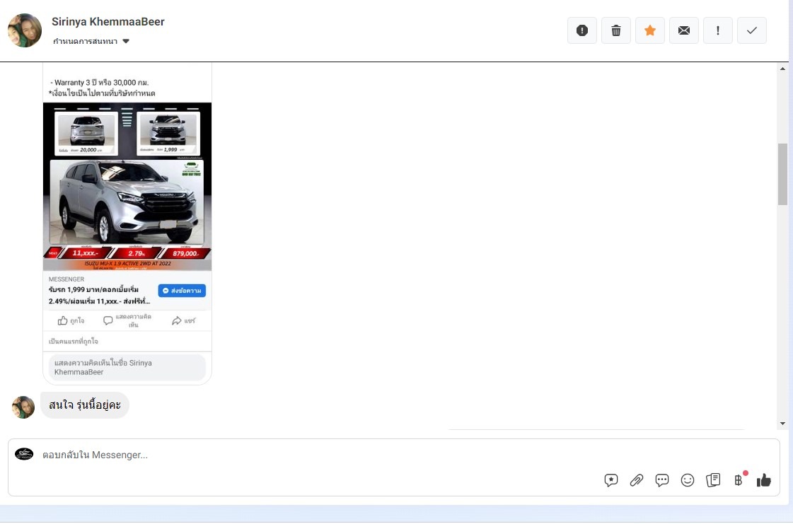Open speech bubble with dots icon
Image resolution: width=793 pixels, height=524 pixels.
pyautogui.click(x=661, y=480)
